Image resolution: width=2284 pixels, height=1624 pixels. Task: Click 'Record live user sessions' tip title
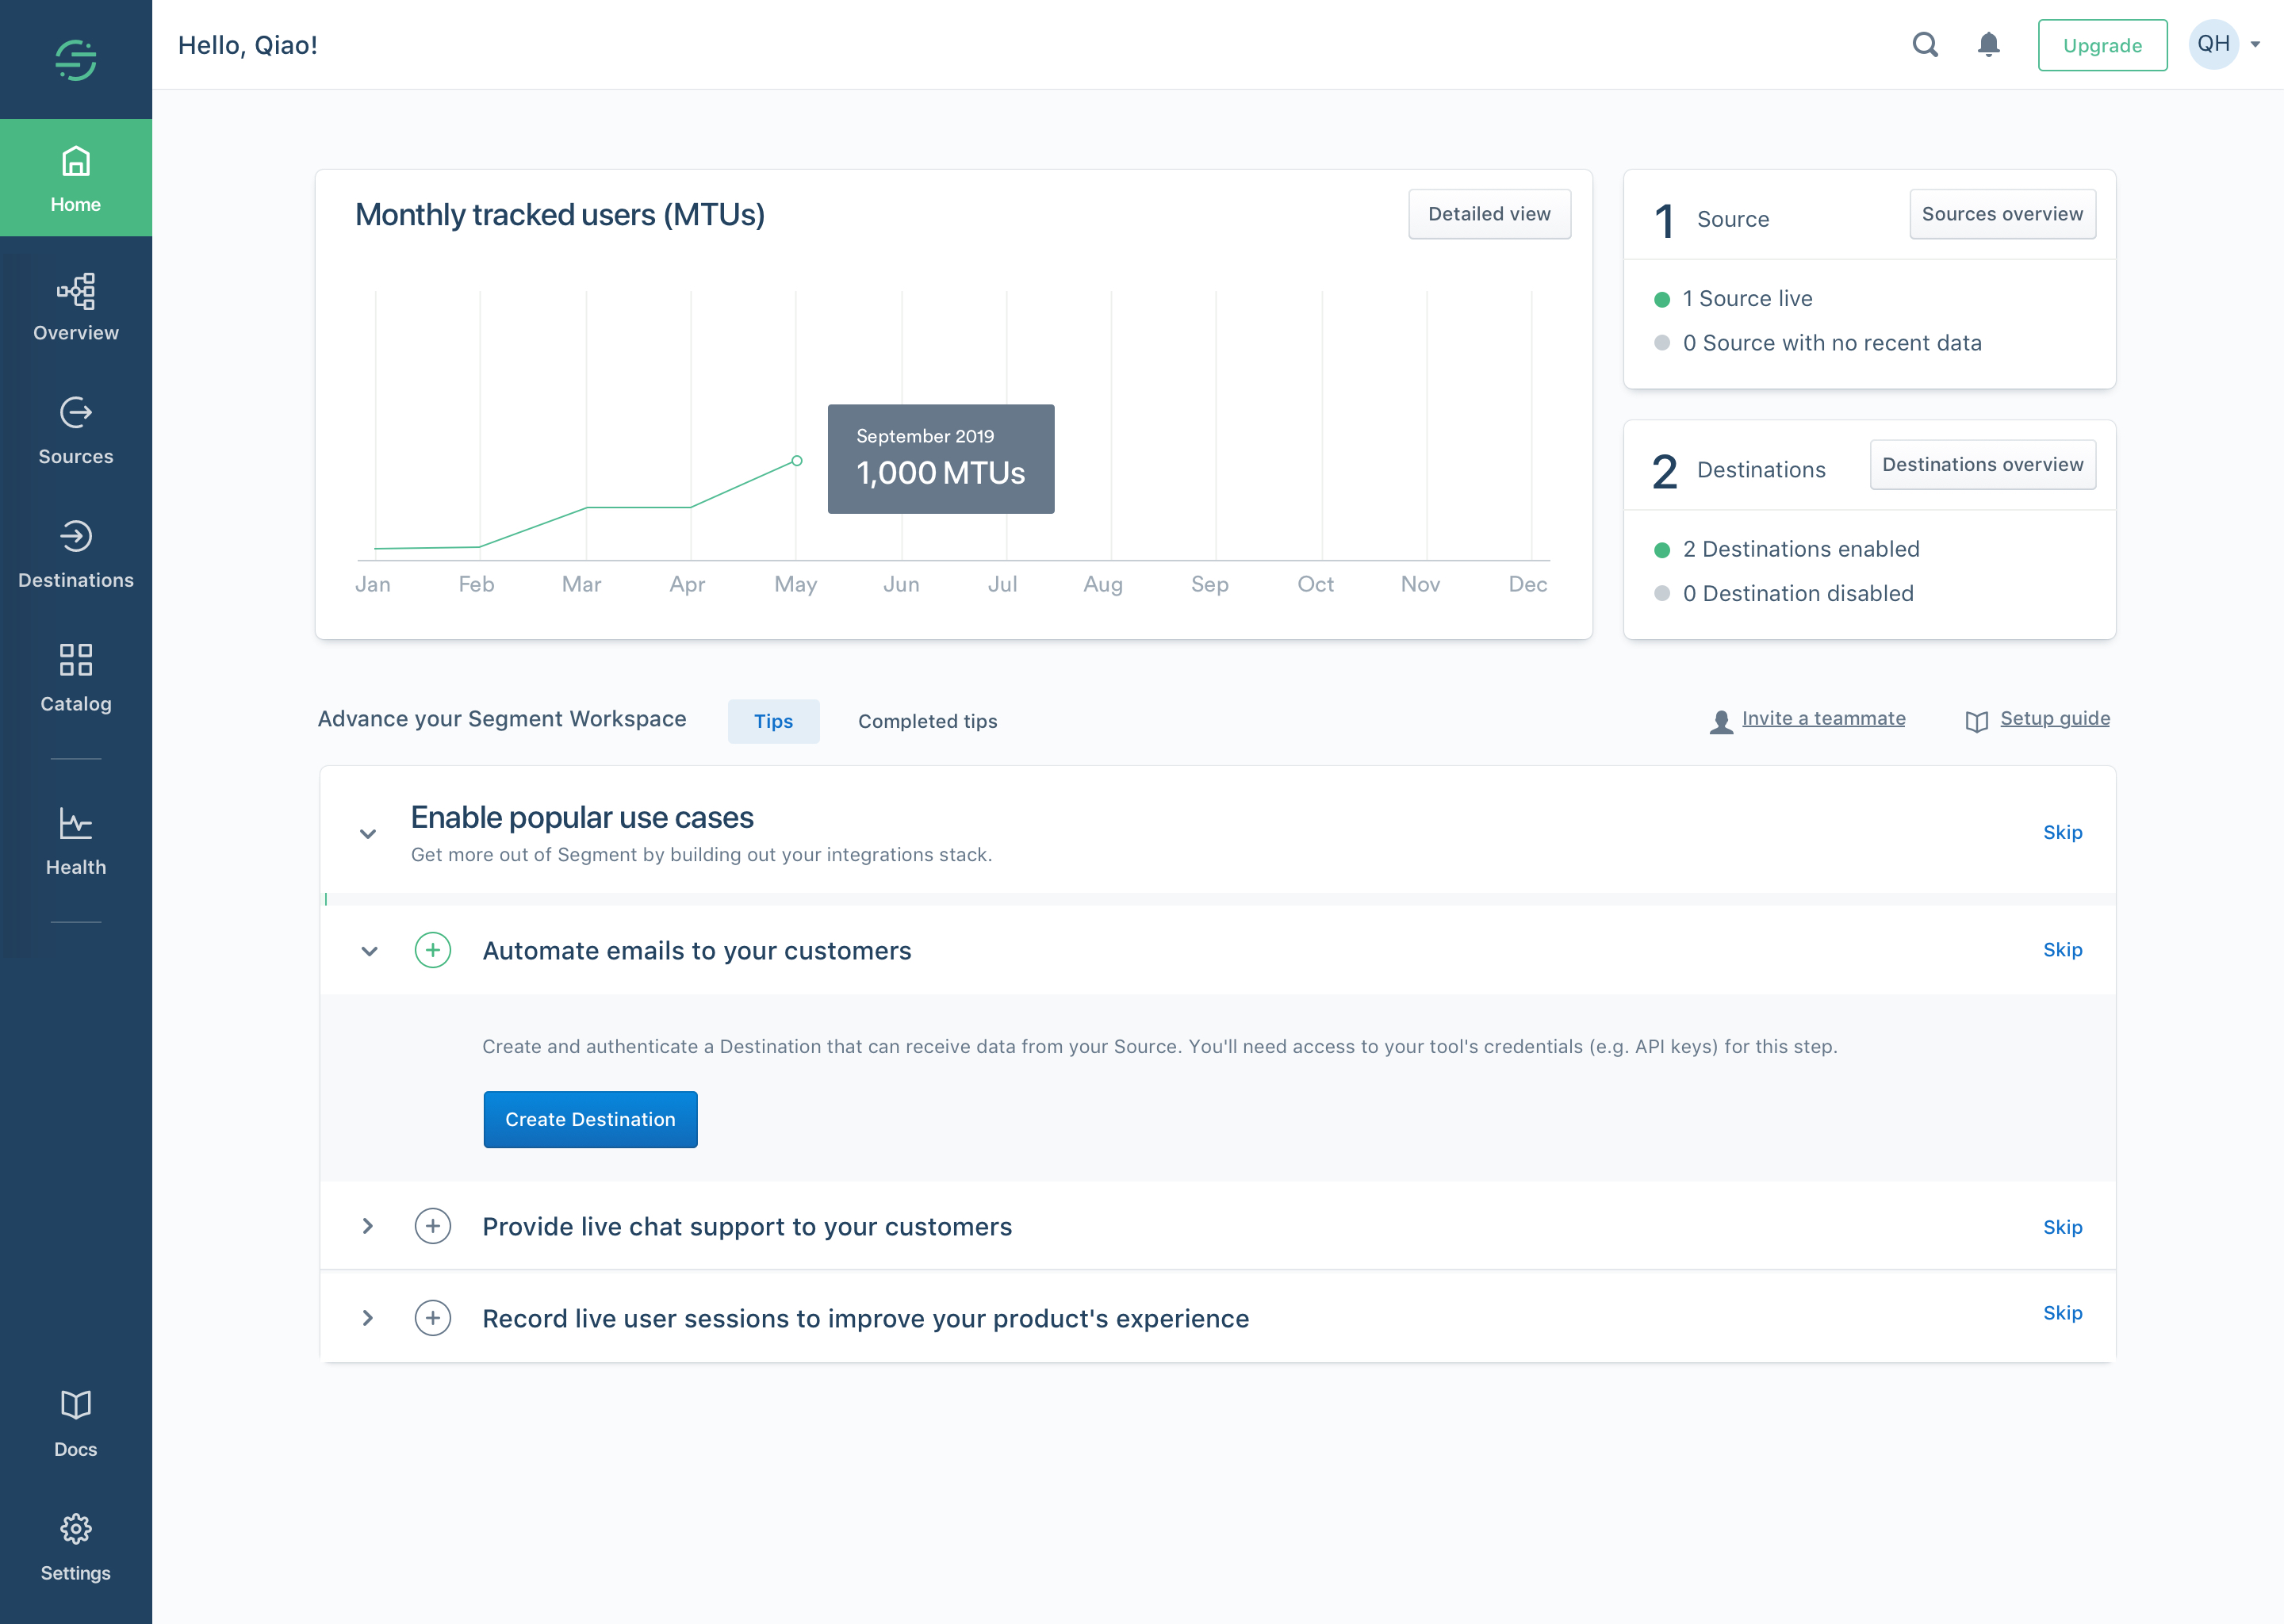click(x=865, y=1318)
